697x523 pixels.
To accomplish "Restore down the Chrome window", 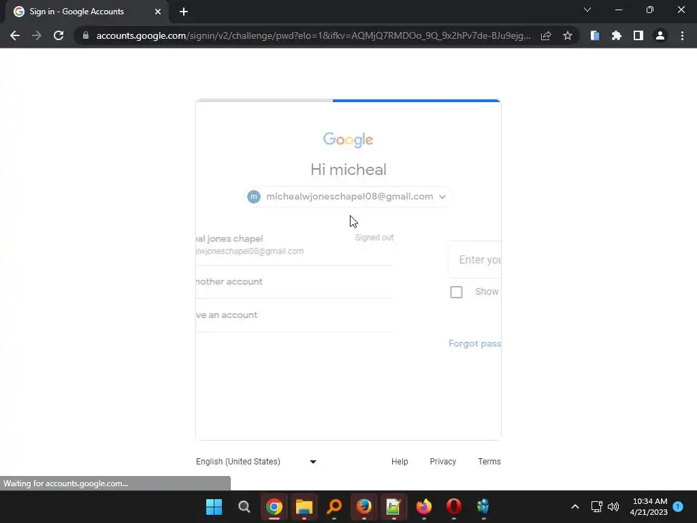I will 650,10.
